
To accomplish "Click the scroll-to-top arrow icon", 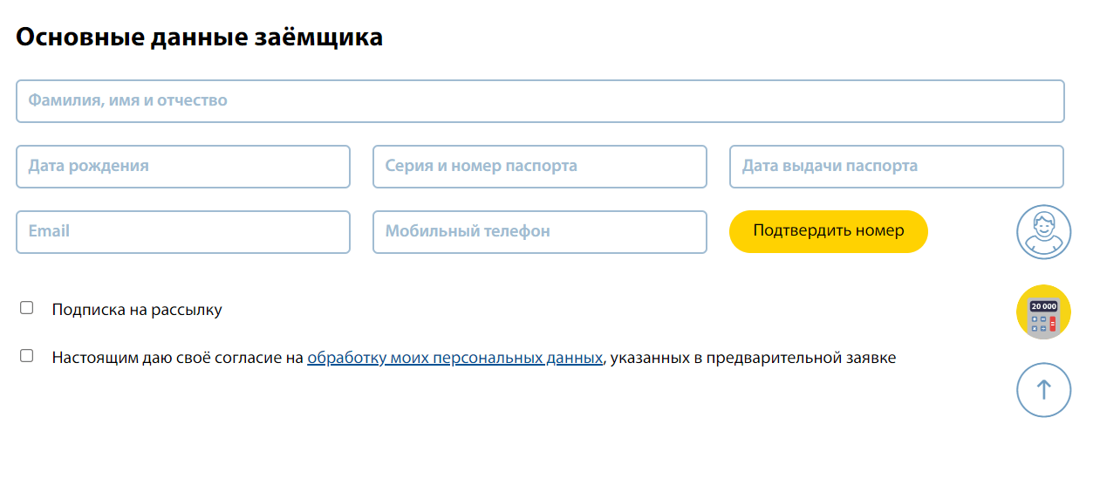I will coord(1043,390).
